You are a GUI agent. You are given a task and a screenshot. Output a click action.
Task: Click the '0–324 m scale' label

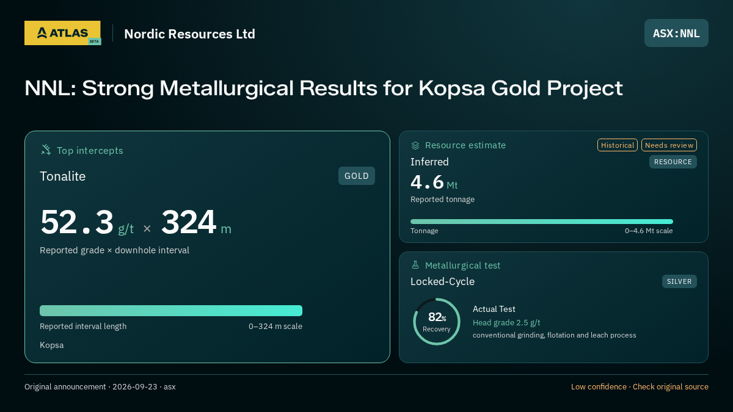275,326
